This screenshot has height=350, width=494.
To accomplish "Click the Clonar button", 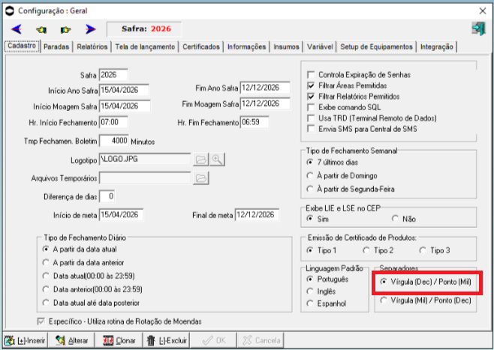I will click(119, 340).
